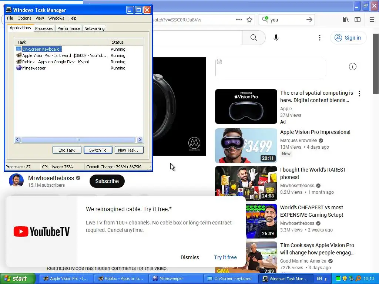Click the task list scroll right arrow
379x284 pixels.
click(x=140, y=139)
